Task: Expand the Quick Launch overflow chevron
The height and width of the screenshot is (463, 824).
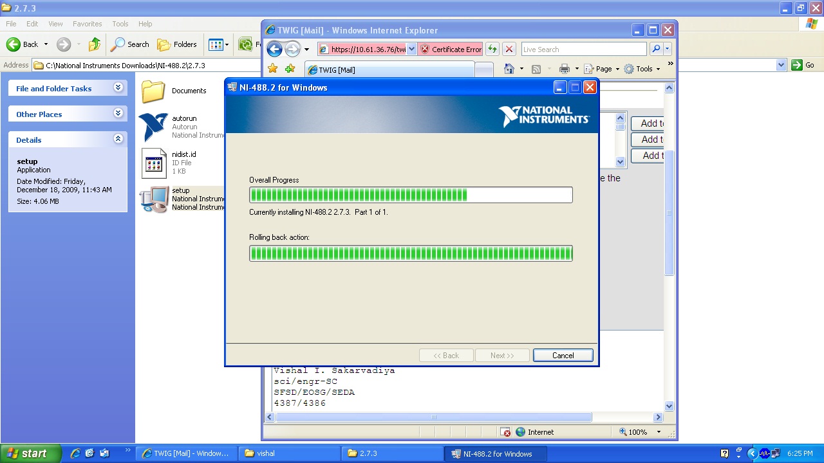Action: click(127, 450)
